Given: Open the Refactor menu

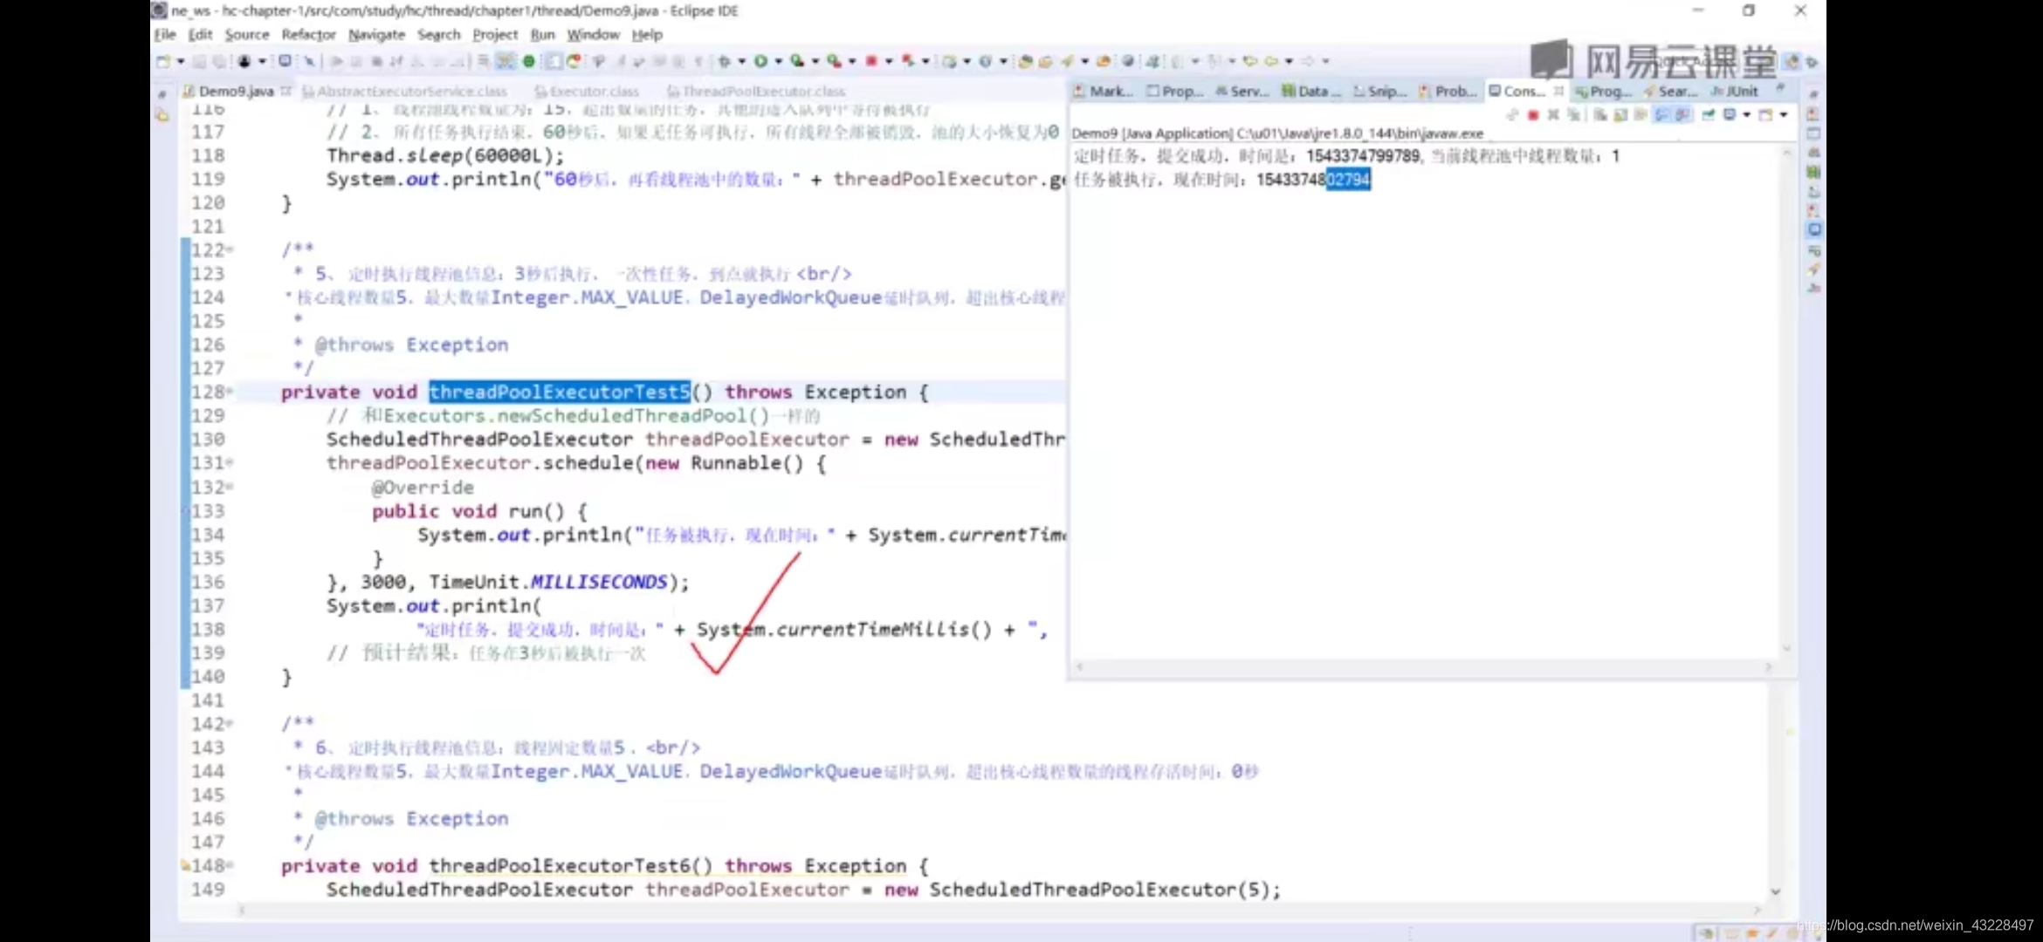Looking at the screenshot, I should (308, 35).
